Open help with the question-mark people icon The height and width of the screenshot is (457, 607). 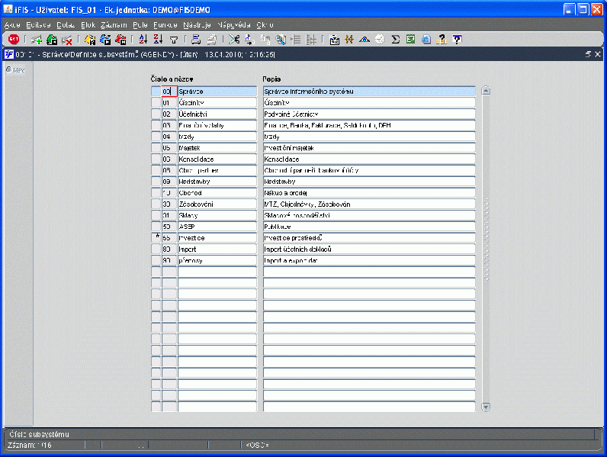[x=442, y=39]
